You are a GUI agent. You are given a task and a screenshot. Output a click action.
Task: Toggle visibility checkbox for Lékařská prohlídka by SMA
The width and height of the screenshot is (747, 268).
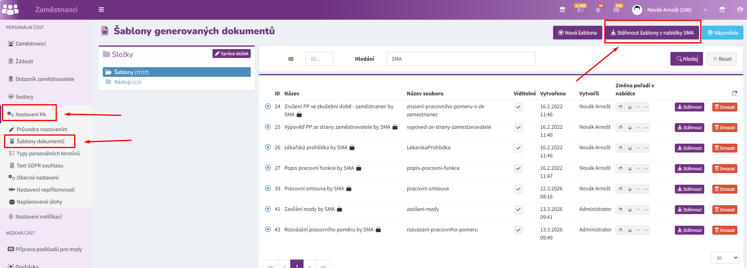click(518, 148)
